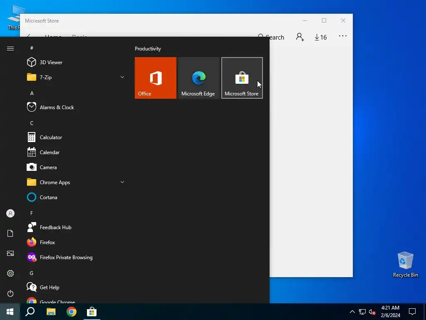The width and height of the screenshot is (426, 320).
Task: Launch the Camera app
Action: (76, 167)
